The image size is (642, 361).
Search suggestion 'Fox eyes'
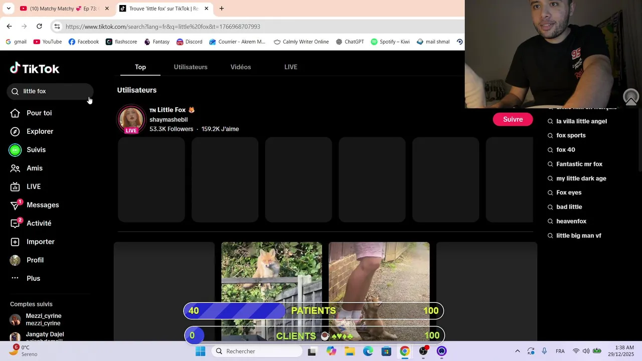click(564, 193)
